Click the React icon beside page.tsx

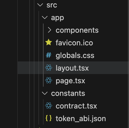point(49,80)
